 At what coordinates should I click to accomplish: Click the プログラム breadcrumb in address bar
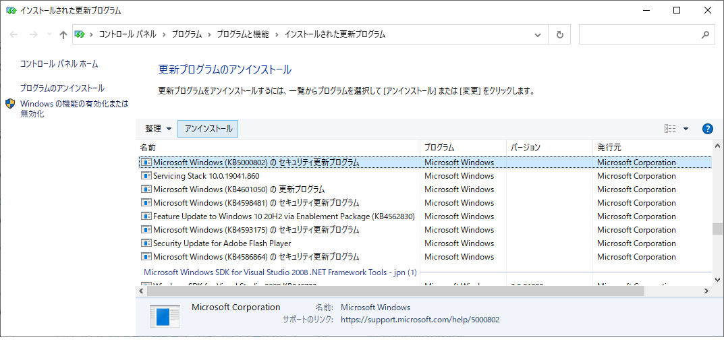(187, 34)
